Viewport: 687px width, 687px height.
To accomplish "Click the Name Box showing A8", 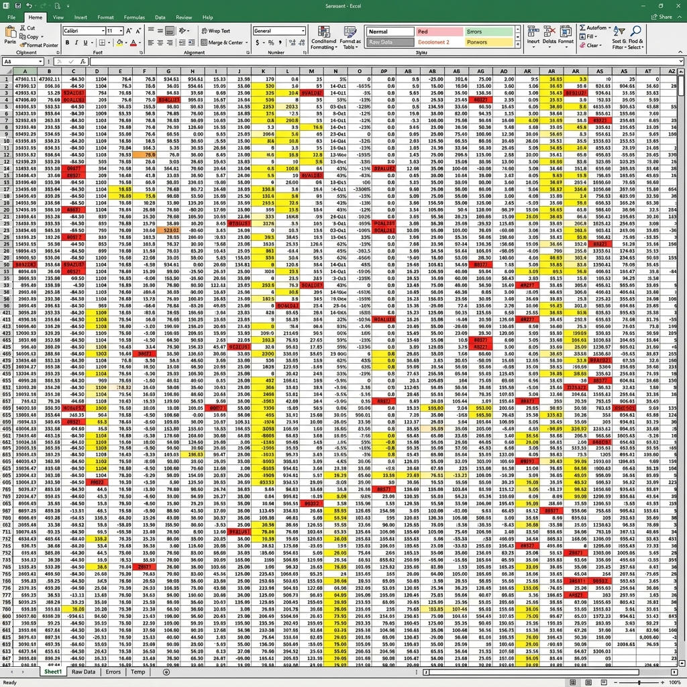I will [23, 61].
